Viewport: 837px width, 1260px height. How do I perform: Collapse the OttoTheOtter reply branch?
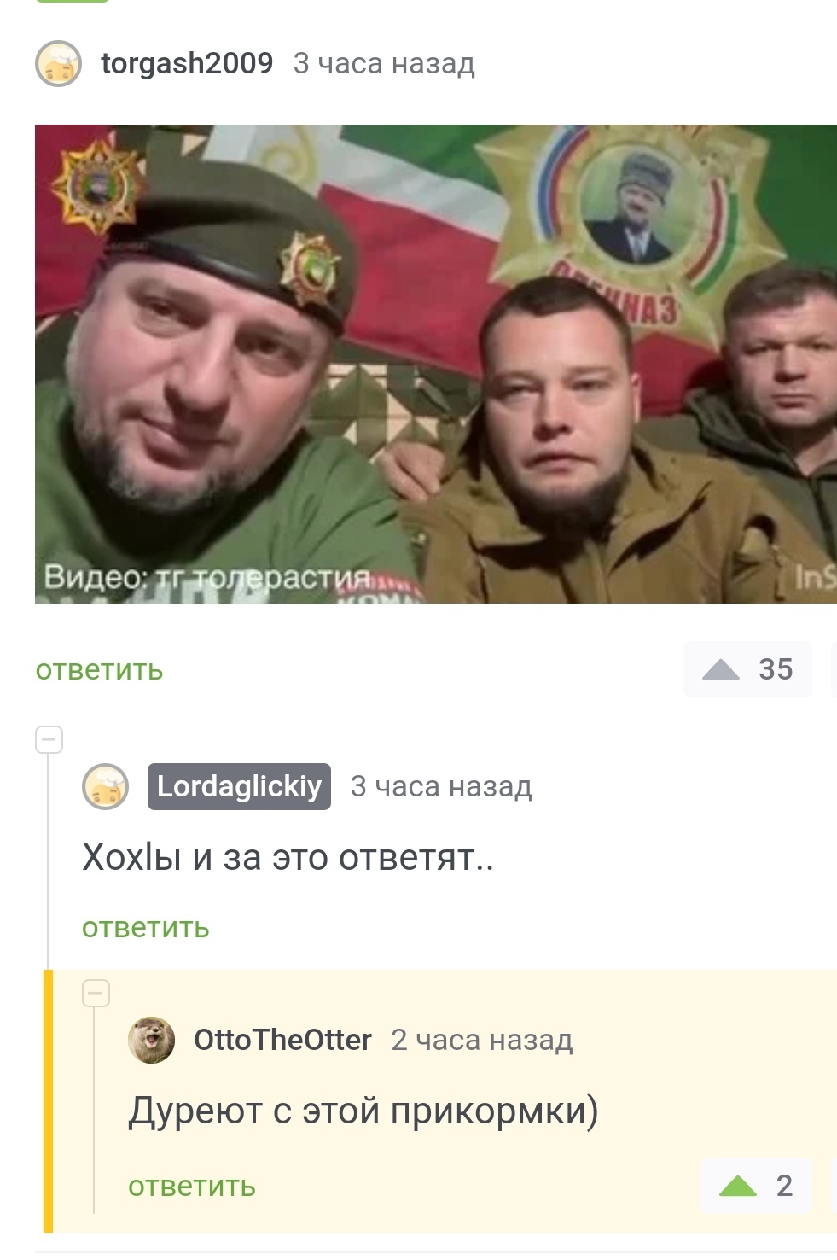(x=96, y=993)
